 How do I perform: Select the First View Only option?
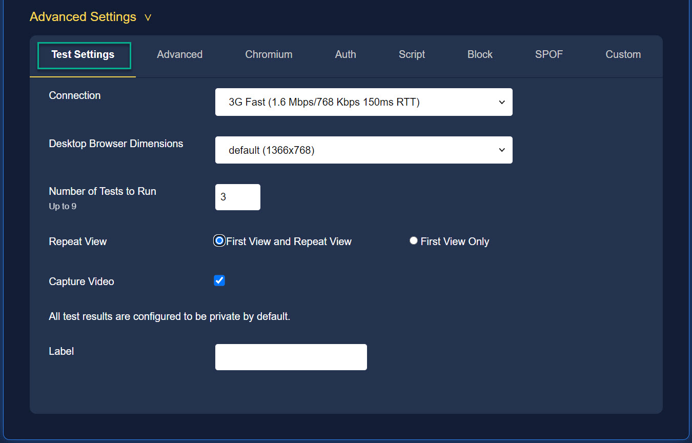pyautogui.click(x=413, y=240)
